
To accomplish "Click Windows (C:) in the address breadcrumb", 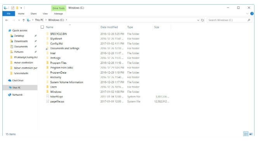I will pyautogui.click(x=56, y=20).
